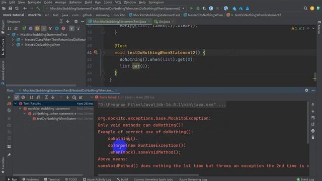This screenshot has height=181, width=322.
Task: Fold method at line 61 gutter marker
Action: coord(103,52)
